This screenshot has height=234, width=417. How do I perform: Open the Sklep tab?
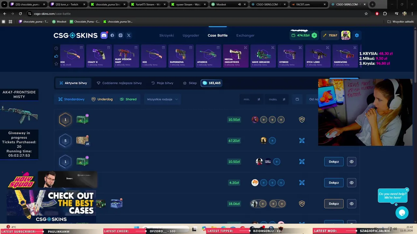[190, 83]
